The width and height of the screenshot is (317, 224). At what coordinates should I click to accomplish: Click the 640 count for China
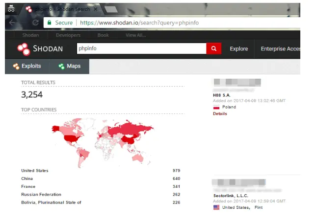pos(176,179)
